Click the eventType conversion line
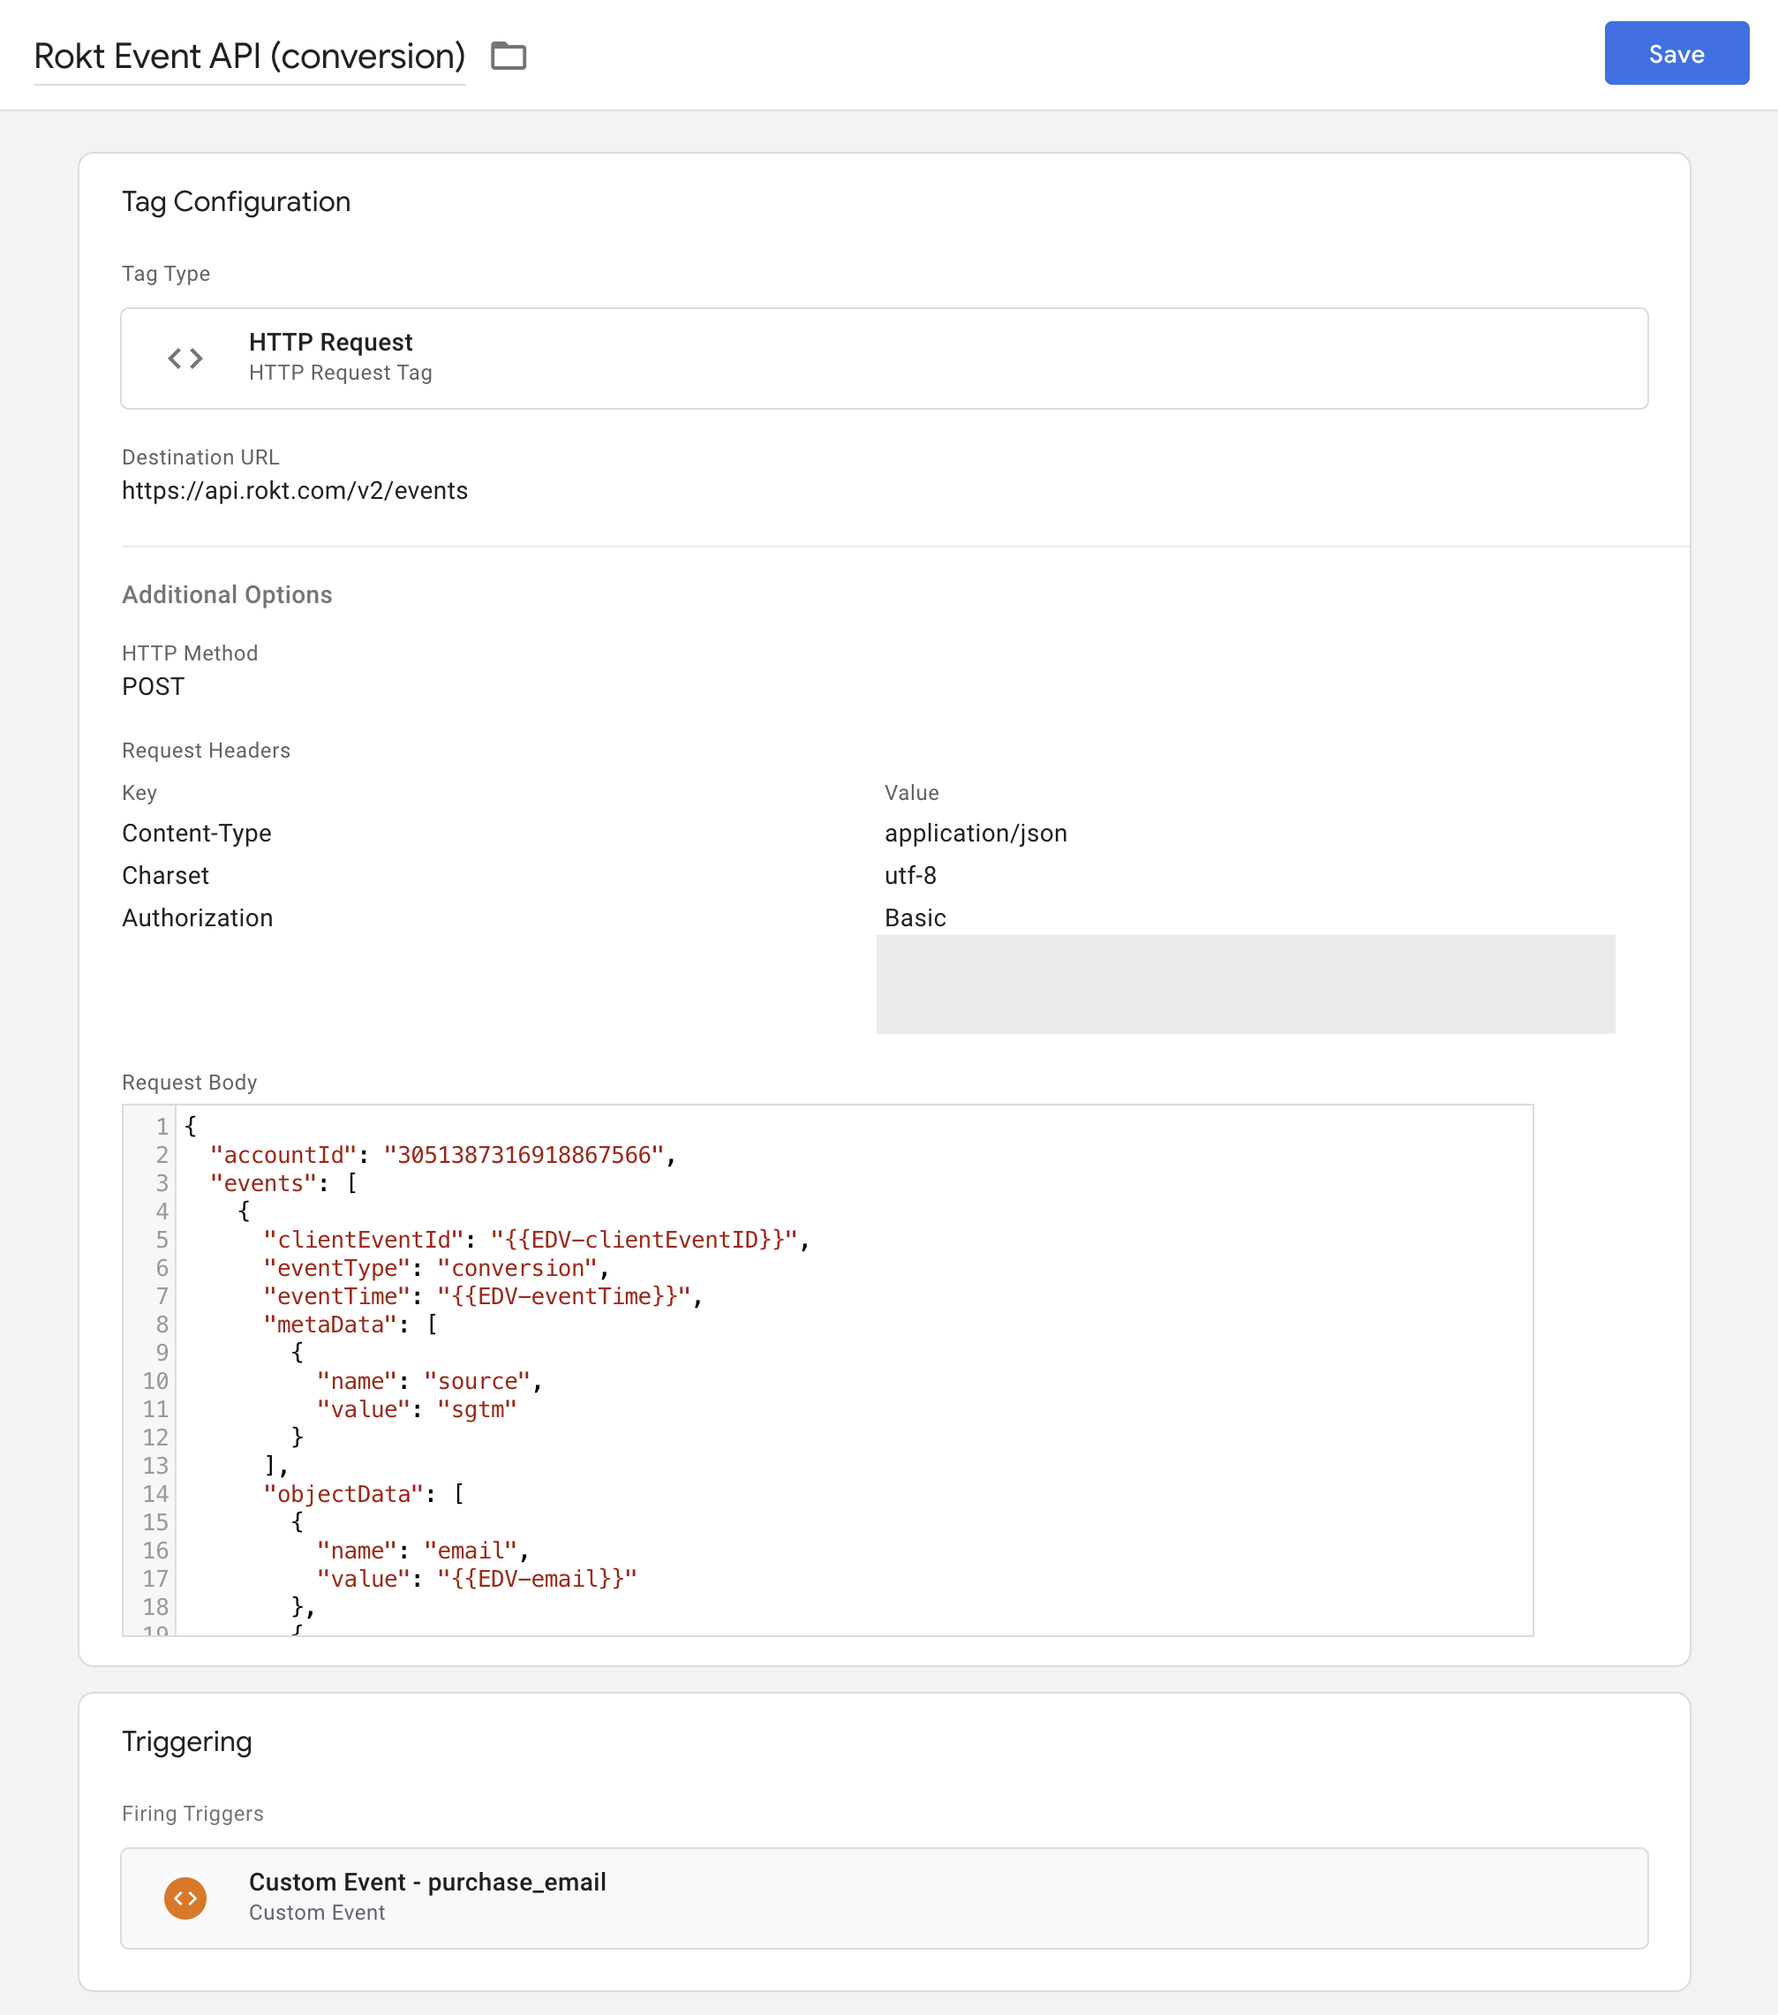 click(x=435, y=1269)
